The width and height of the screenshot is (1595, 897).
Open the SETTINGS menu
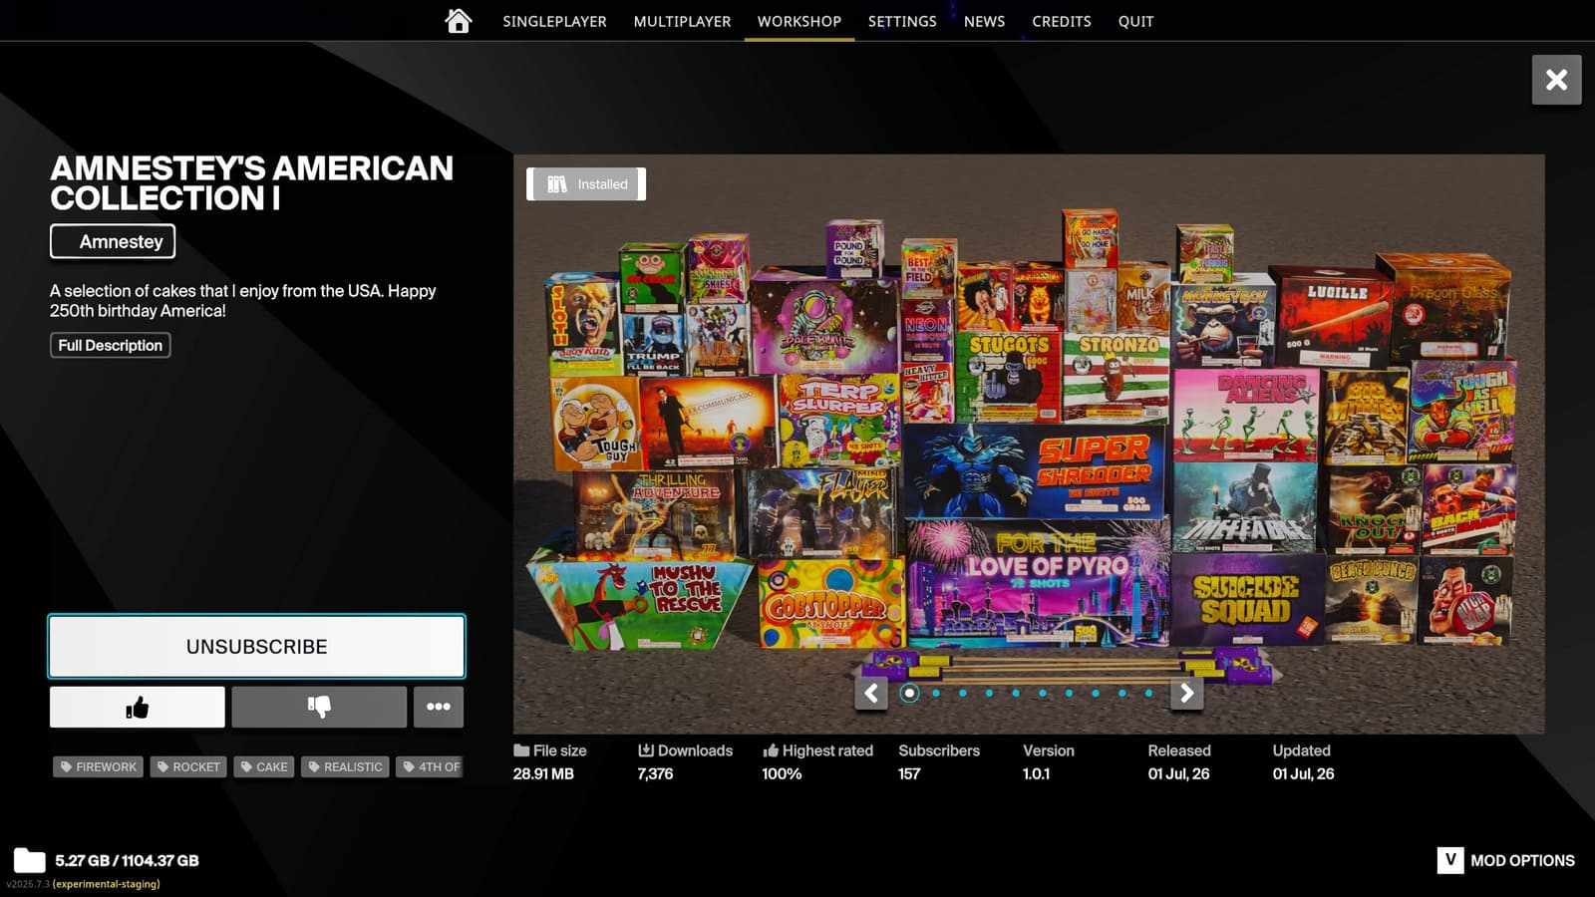(x=902, y=21)
